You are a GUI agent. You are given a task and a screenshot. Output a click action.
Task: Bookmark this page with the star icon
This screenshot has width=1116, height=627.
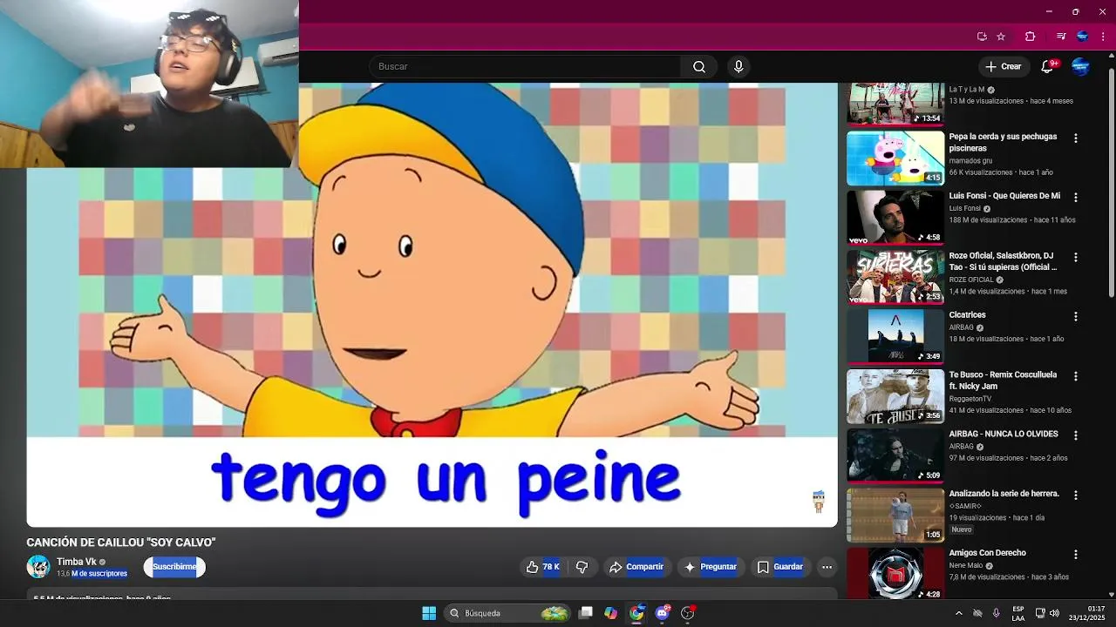[x=1001, y=37]
